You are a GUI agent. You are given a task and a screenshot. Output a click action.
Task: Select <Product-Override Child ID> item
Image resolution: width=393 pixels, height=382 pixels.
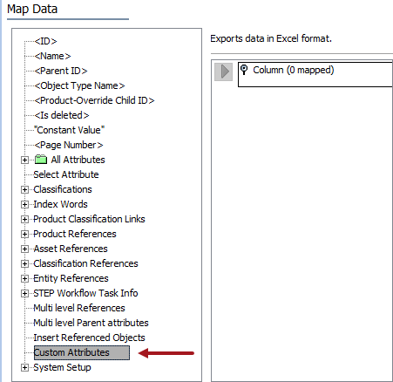click(x=94, y=100)
